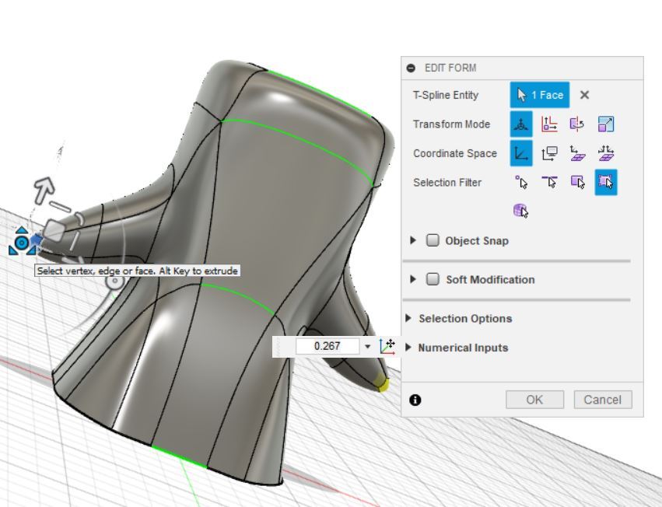Click the green edge at model bottom

(179, 456)
